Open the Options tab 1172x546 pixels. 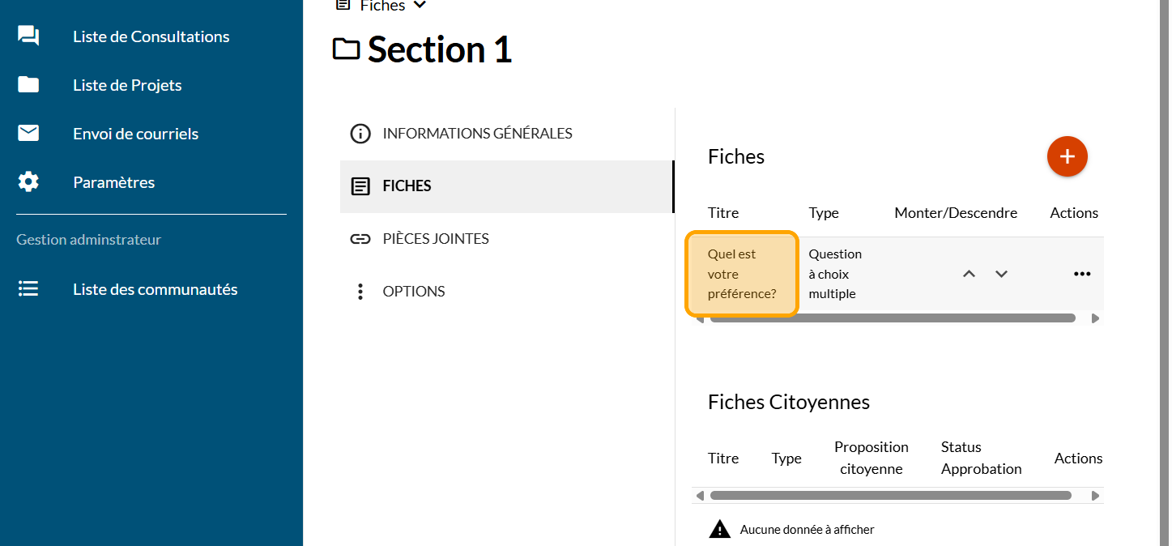point(413,292)
